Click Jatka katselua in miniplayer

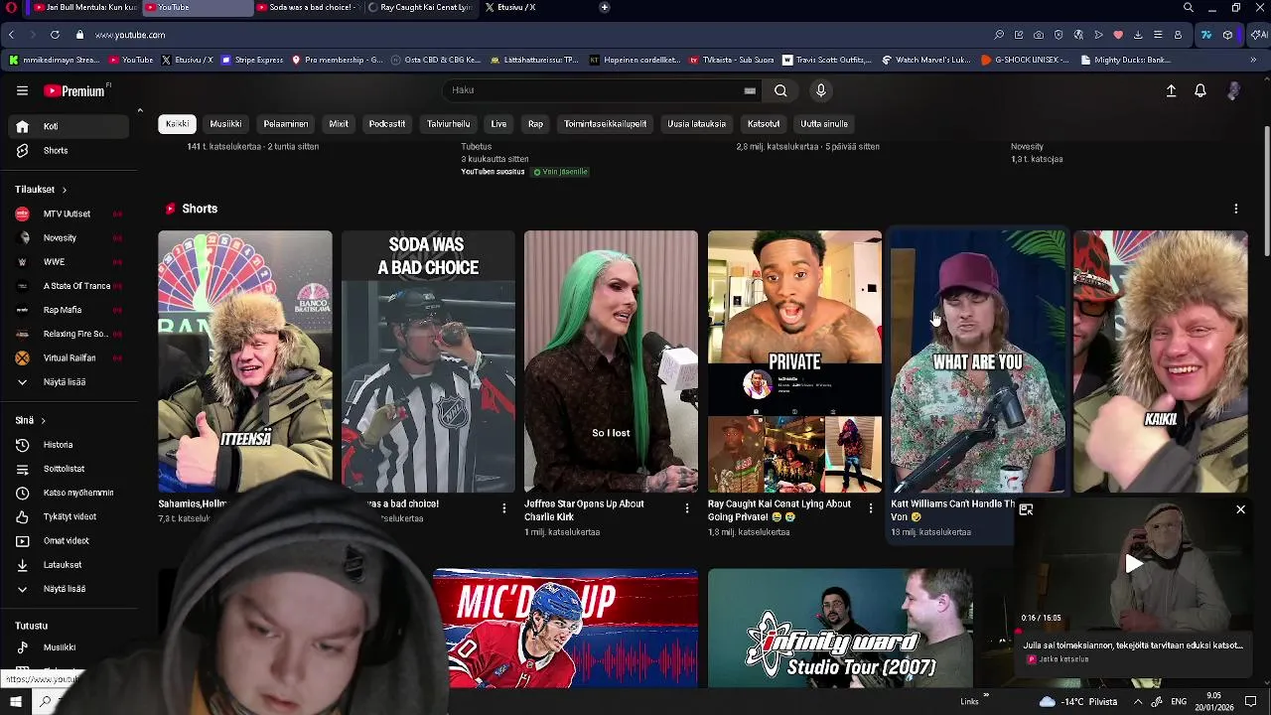[1063, 659]
